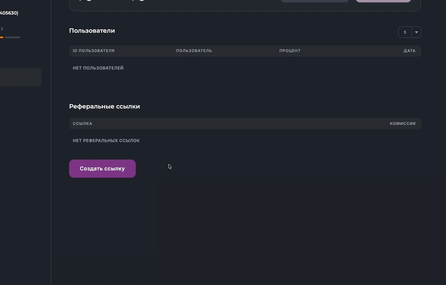Click the Создать ссылку button

(102, 169)
